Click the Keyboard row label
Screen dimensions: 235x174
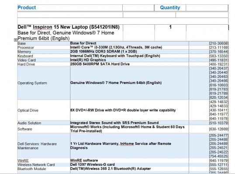point(25,56)
